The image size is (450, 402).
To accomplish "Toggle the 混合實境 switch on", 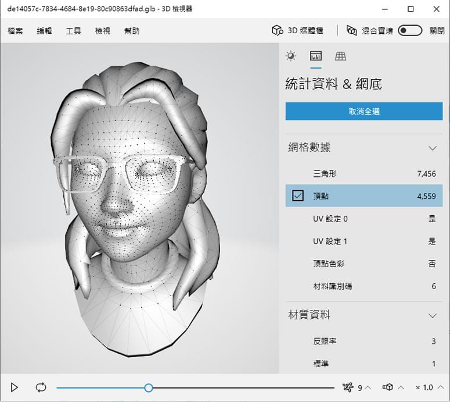I will pos(410,30).
